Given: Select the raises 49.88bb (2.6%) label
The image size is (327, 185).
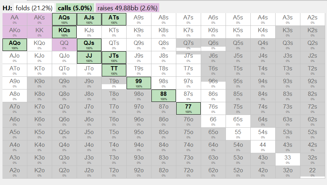Looking at the screenshot, I should [x=127, y=8].
